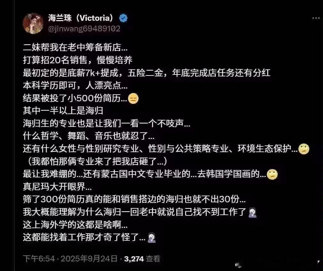Click the facepalm emoji after 奇了怪了

(x=152, y=237)
